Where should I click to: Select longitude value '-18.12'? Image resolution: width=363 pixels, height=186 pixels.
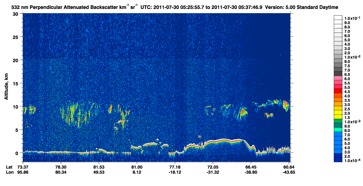pos(175,172)
